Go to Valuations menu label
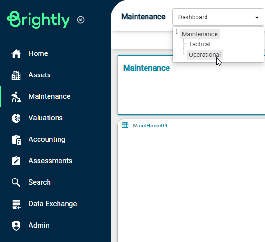The height and width of the screenshot is (242, 265). pos(46,118)
